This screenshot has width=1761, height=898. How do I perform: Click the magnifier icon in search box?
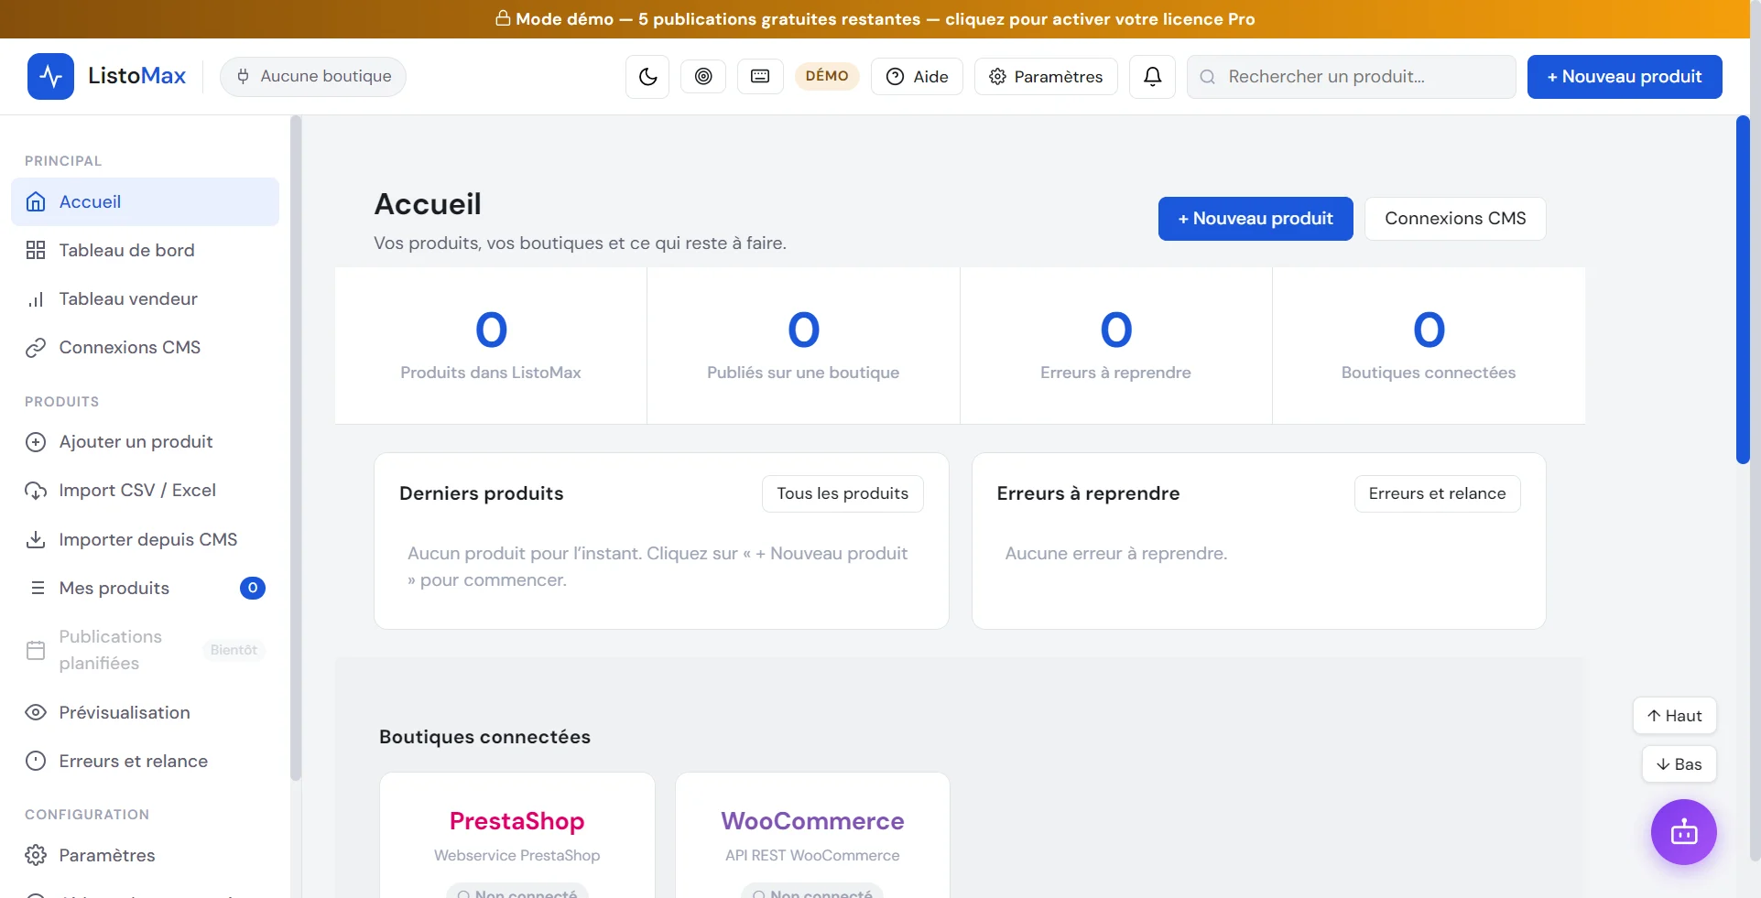pyautogui.click(x=1208, y=77)
